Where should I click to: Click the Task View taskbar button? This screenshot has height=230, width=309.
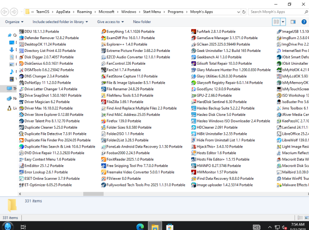pyautogui.click(x=23, y=227)
